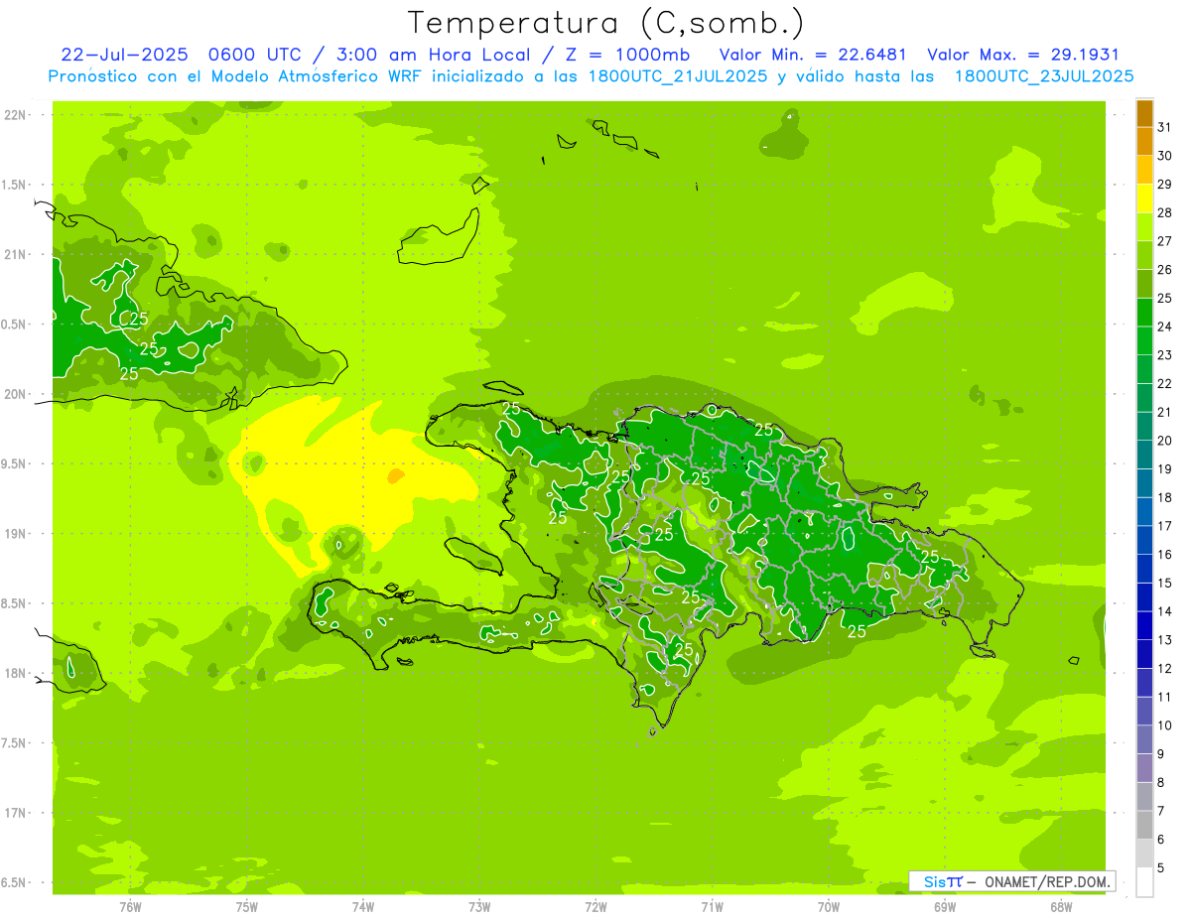Click the valid-until stamp "1800UTC_23JUL2025"
Screen dimensions: 1191x920
click(1044, 76)
